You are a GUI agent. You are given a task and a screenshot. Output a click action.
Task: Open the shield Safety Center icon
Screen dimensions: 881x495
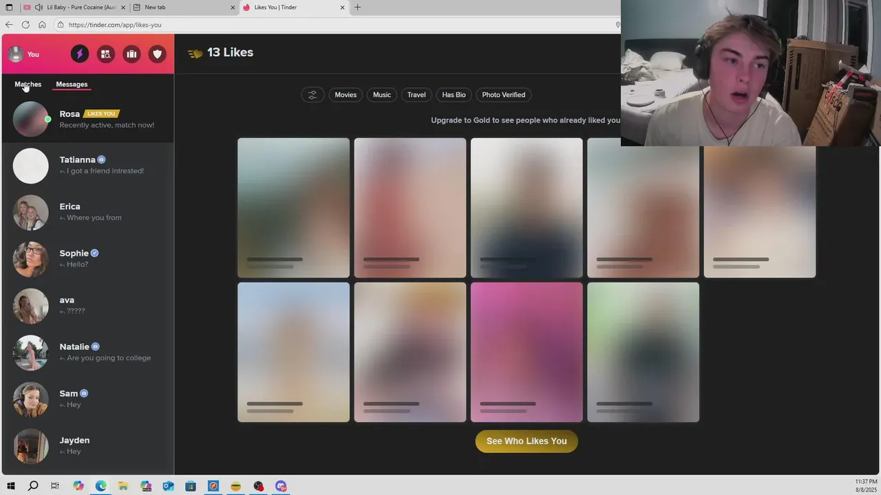[x=157, y=54]
